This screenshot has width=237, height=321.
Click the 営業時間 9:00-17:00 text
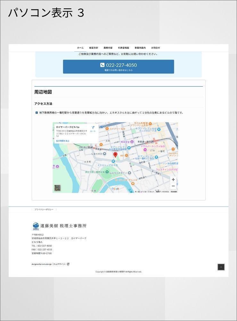click(x=42, y=253)
